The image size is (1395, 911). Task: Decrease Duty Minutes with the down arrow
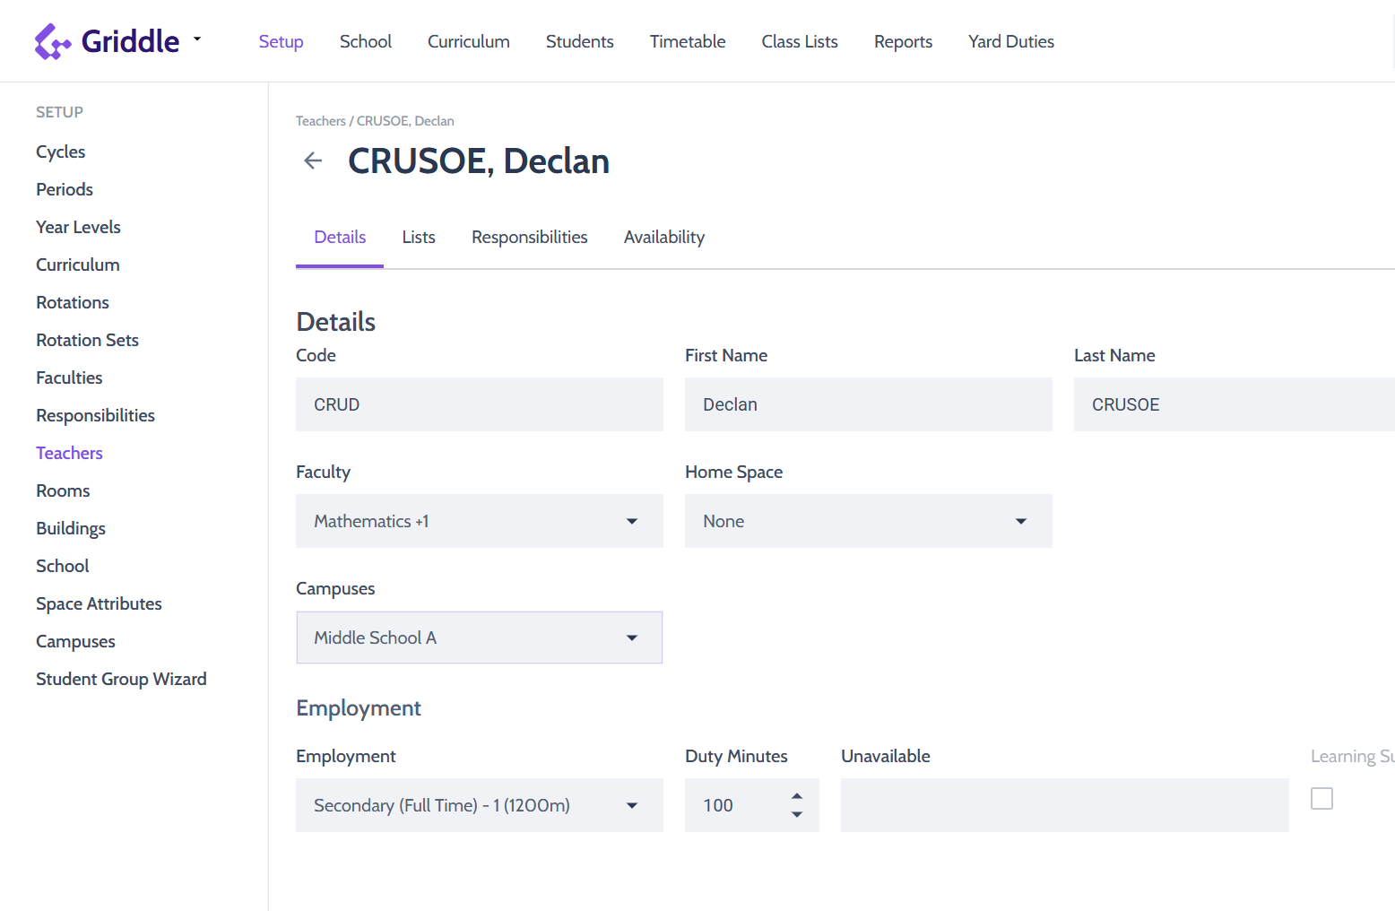(x=797, y=814)
